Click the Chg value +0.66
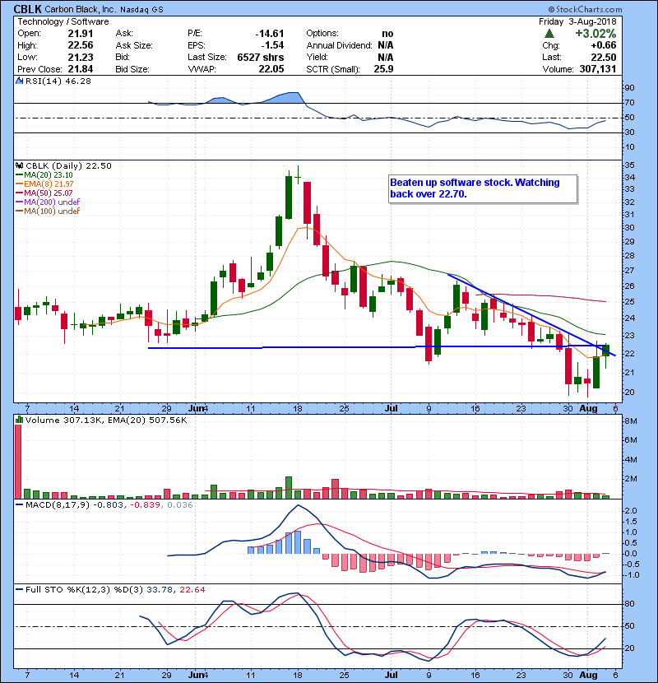The image size is (658, 683). 604,45
